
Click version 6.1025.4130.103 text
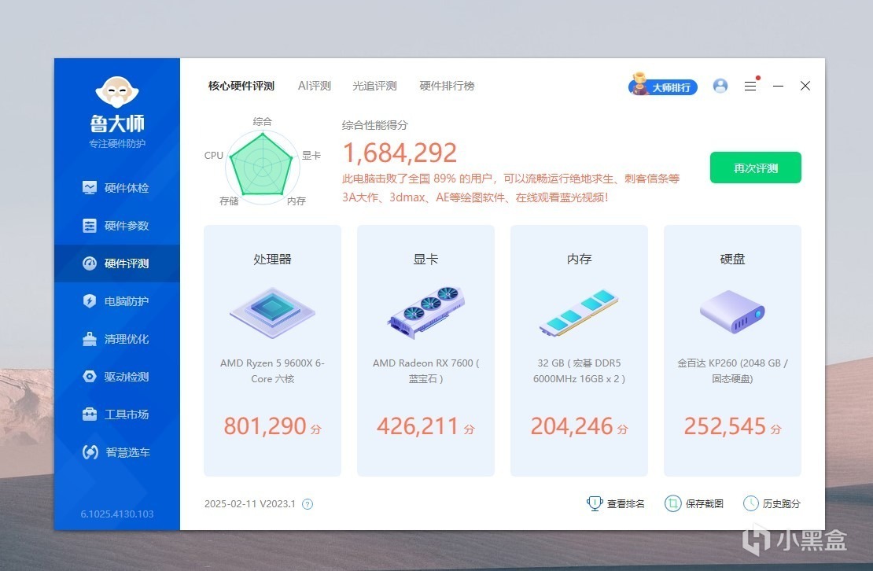click(x=117, y=514)
